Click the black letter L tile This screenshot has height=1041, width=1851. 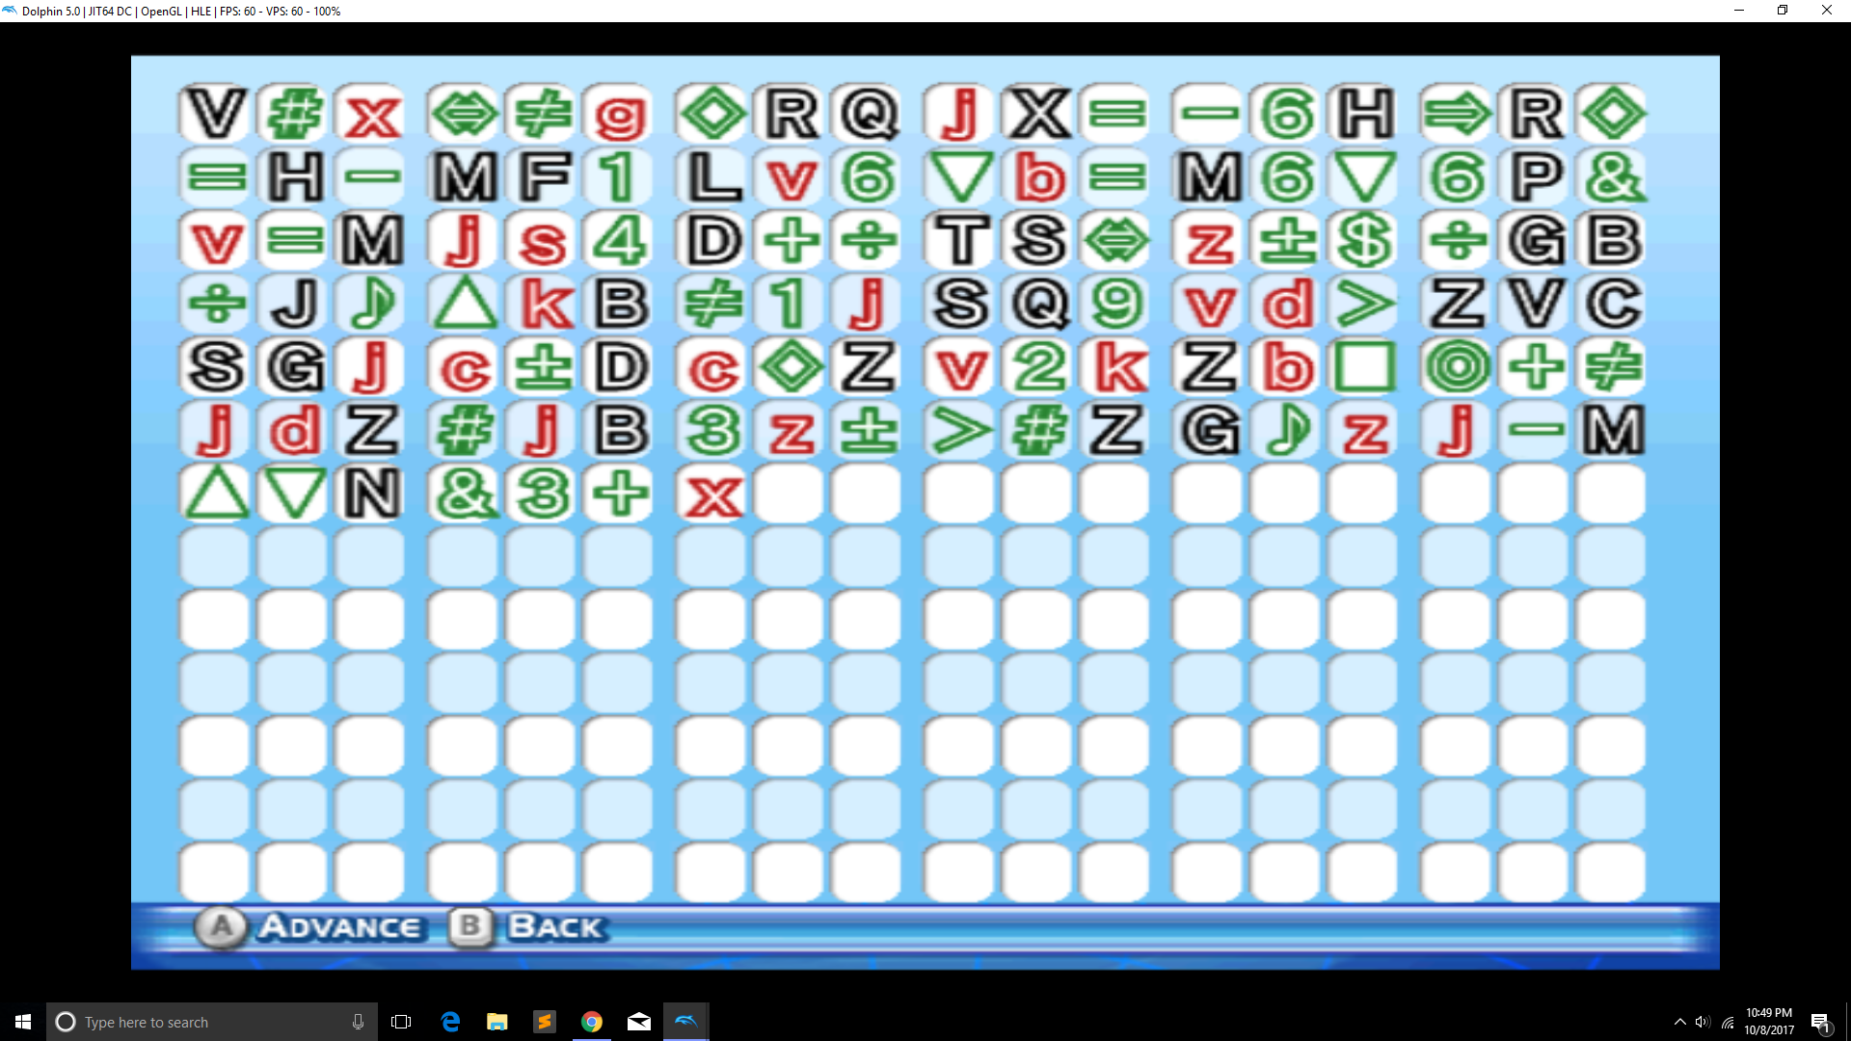click(711, 177)
